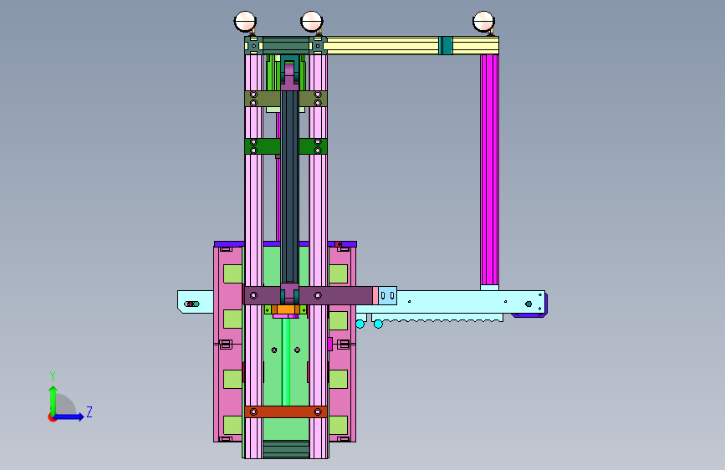
Task: Select the dark green base block at bottom
Action: [x=286, y=449]
